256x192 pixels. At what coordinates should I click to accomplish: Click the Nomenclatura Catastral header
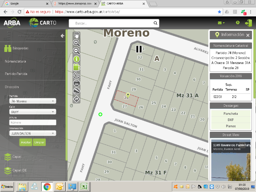click(231, 46)
